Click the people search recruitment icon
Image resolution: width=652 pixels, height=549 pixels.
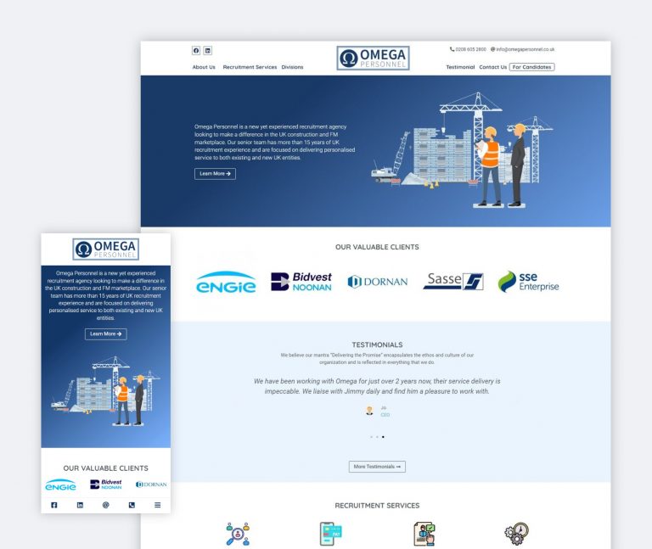coord(238,533)
